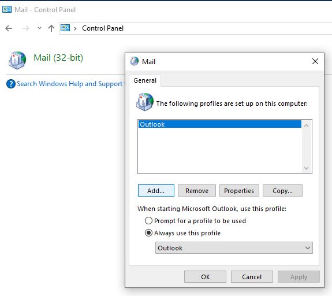Click the Mail dialog title bar icon

pyautogui.click(x=134, y=61)
